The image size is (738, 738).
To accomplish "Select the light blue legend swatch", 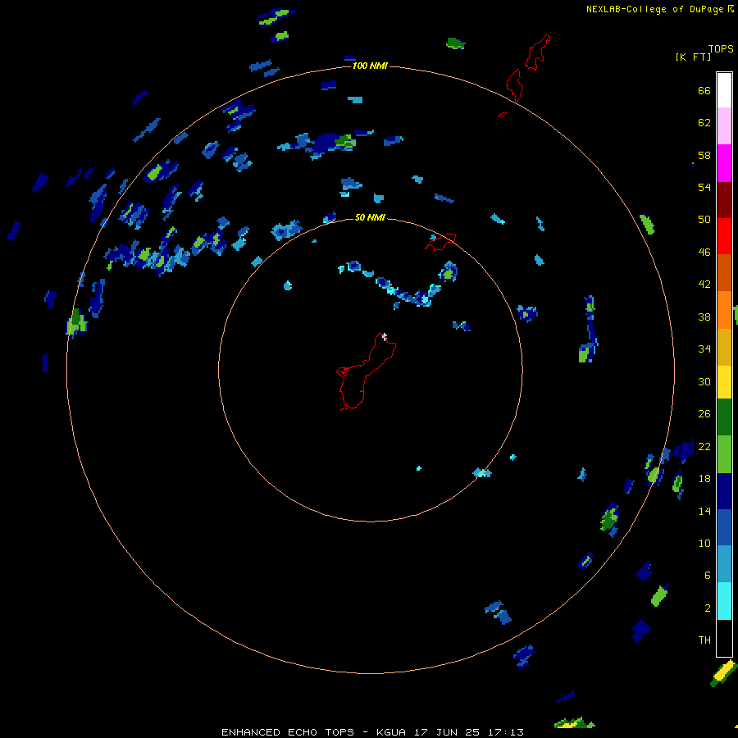I will pos(724,563).
